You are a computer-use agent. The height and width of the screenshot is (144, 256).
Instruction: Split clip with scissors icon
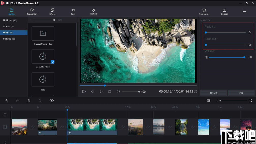(40, 101)
